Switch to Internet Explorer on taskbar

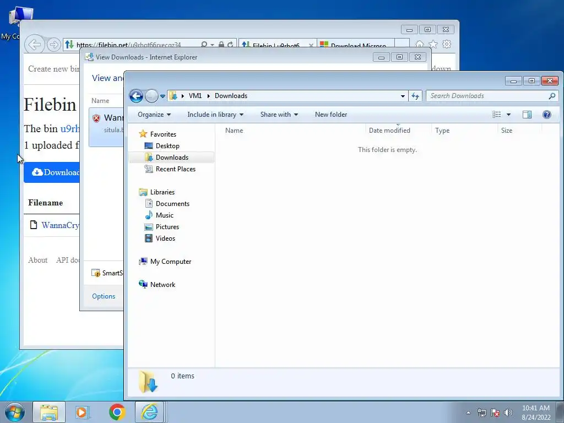pyautogui.click(x=150, y=412)
